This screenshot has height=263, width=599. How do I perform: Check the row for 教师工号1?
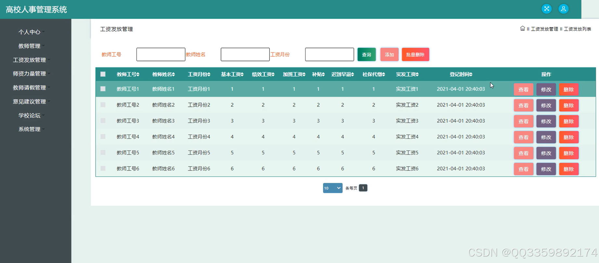103,89
